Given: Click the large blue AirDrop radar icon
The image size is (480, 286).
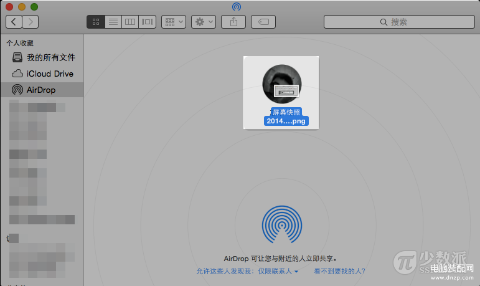Looking at the screenshot, I should click(282, 224).
